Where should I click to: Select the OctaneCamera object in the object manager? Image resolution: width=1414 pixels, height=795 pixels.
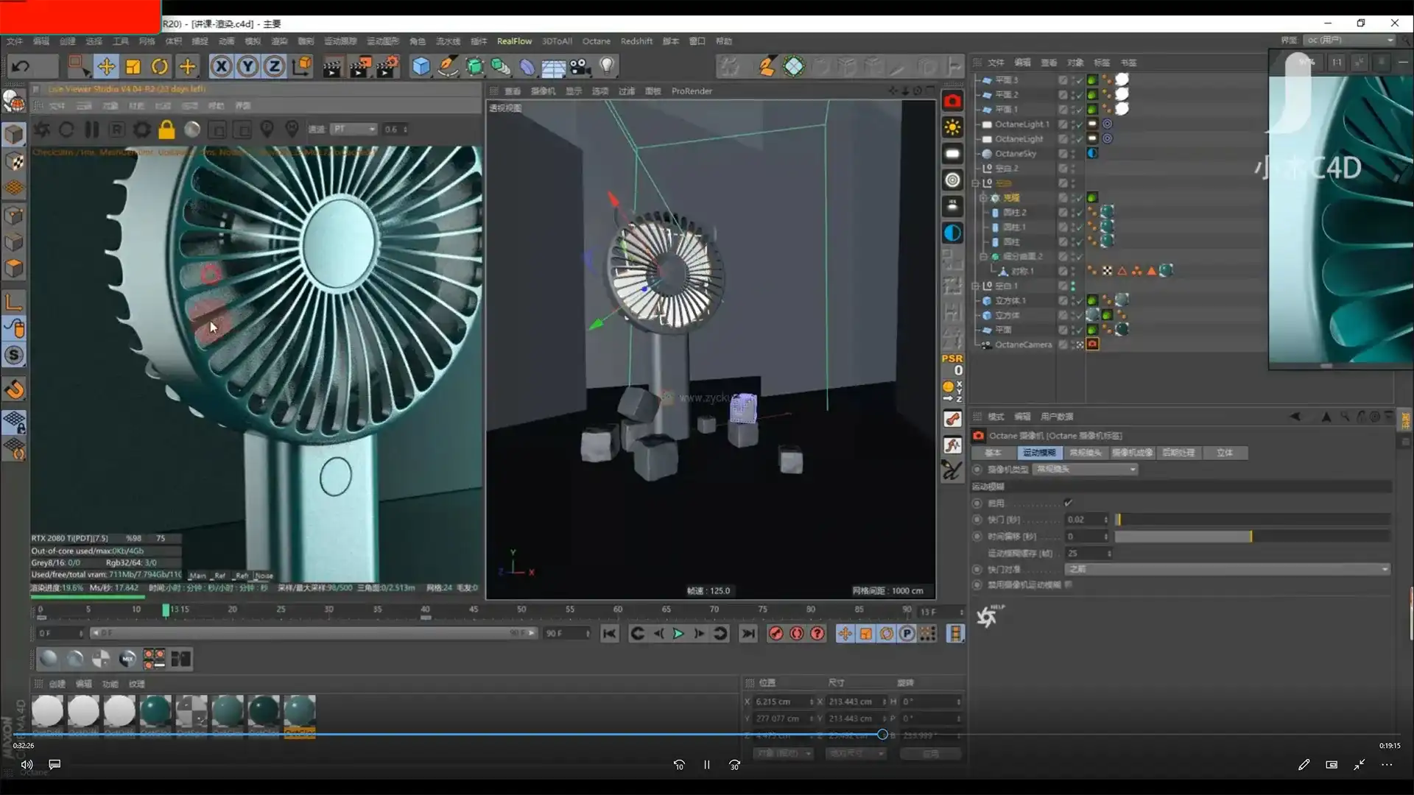[x=1024, y=344]
